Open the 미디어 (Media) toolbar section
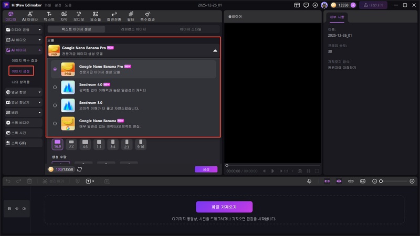Image resolution: width=420 pixels, height=236 pixels. [10, 16]
